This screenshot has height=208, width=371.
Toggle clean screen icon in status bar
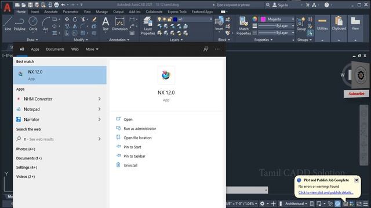click(x=359, y=203)
